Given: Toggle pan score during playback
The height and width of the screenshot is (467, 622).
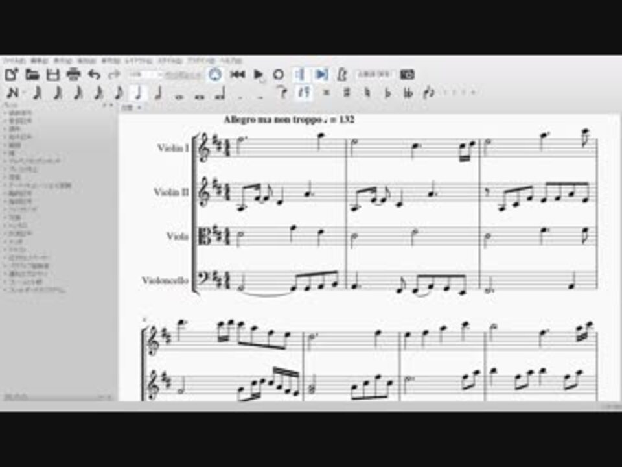Looking at the screenshot, I should tap(321, 75).
